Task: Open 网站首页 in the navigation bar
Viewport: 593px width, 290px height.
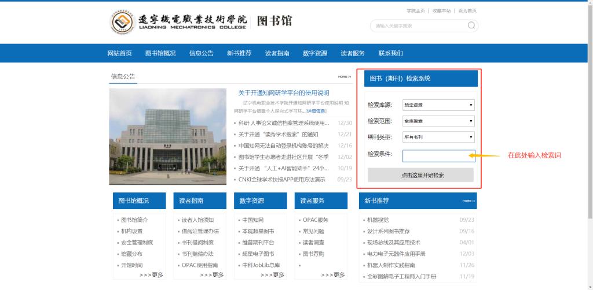Action: (x=119, y=53)
